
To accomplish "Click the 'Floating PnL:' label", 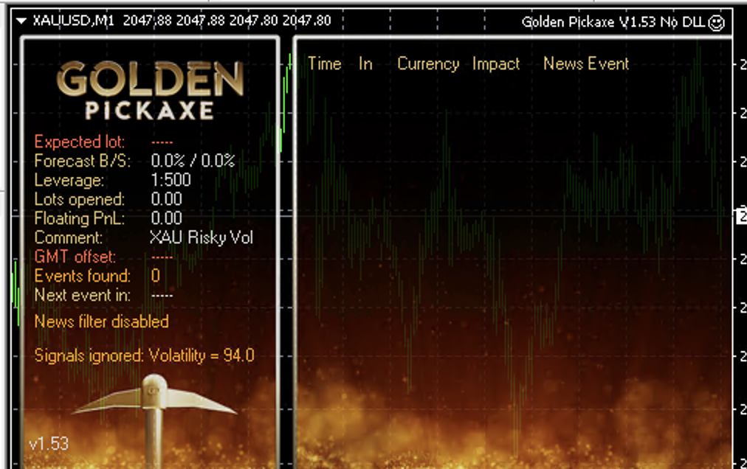I will tap(80, 218).
